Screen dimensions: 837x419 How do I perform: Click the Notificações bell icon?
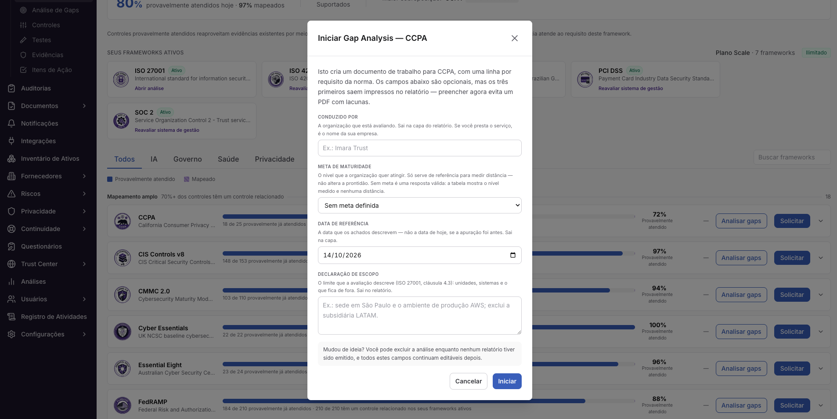[12, 123]
